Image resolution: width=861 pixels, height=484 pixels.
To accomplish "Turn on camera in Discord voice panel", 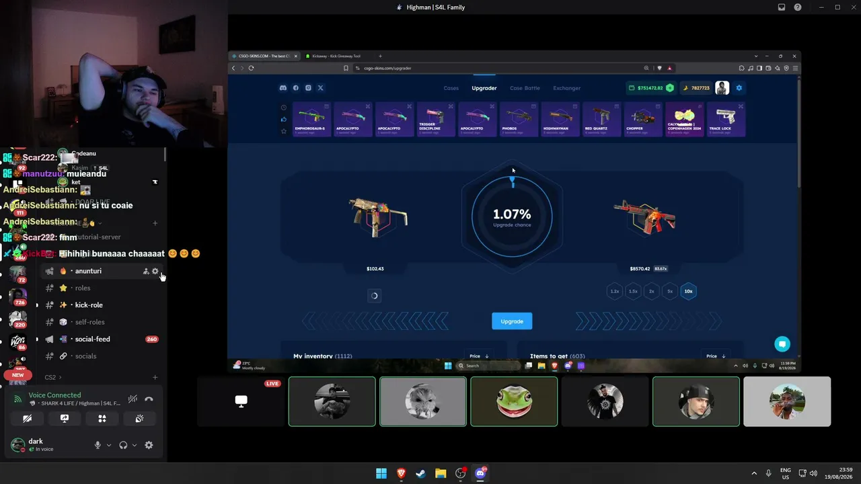I will tap(27, 418).
